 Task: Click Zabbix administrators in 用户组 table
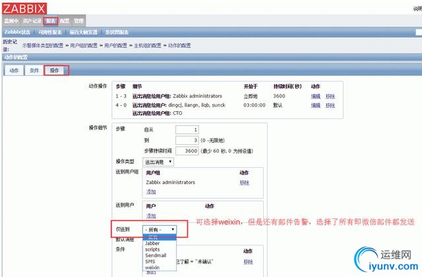point(170,182)
